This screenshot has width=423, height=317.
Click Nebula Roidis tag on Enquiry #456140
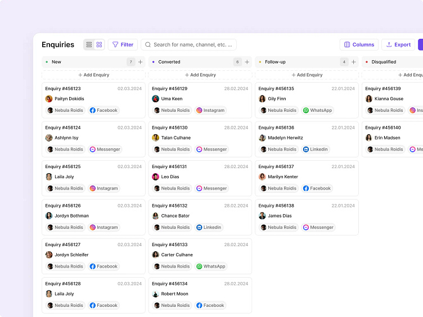(385, 150)
